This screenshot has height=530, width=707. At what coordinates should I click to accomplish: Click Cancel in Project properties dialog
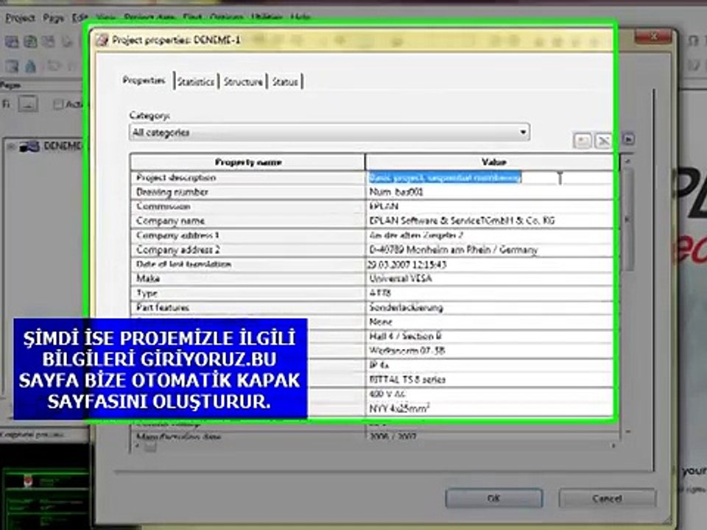(x=607, y=498)
